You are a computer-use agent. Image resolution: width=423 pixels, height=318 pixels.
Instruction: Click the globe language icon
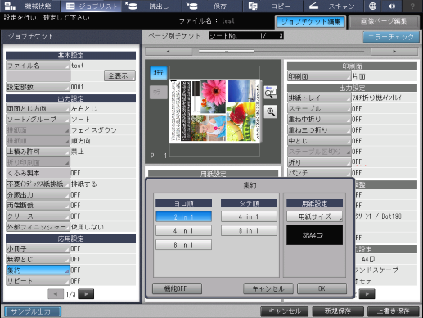click(x=372, y=6)
